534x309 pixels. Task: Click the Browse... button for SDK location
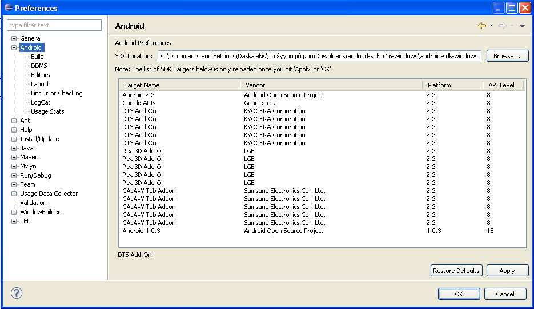[x=507, y=56]
